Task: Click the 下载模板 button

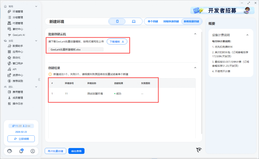Action: (x=117, y=42)
